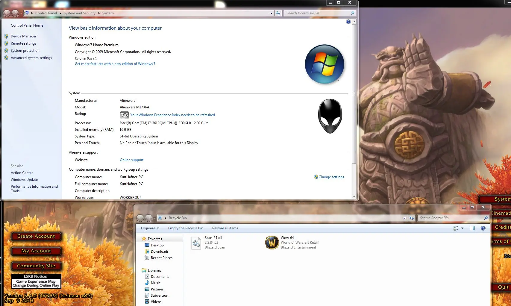Click search magnifier in Control Panel

click(x=352, y=13)
